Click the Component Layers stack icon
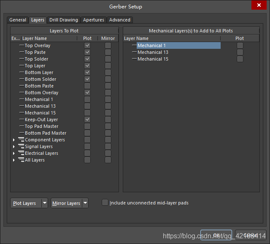 point(21,140)
